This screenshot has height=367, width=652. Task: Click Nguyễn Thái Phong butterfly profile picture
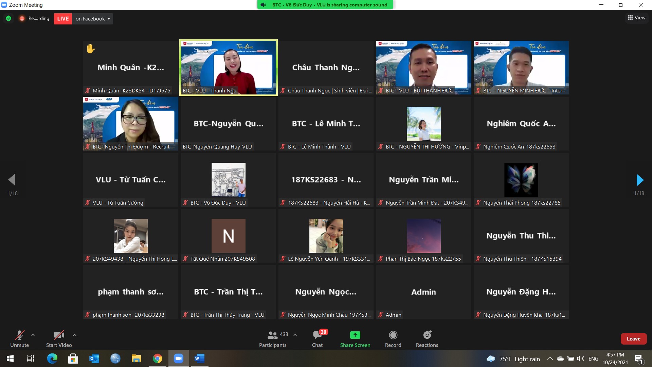pos(521,180)
